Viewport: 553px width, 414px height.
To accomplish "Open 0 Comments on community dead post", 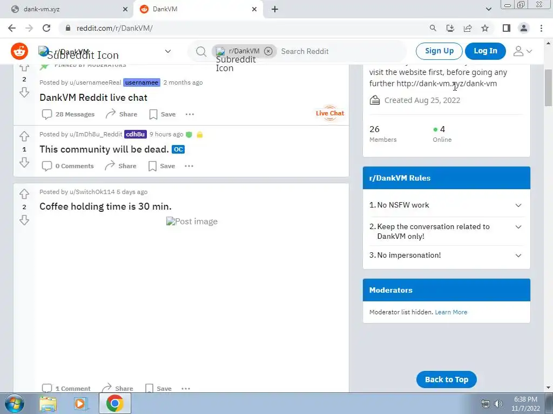I will click(x=68, y=166).
